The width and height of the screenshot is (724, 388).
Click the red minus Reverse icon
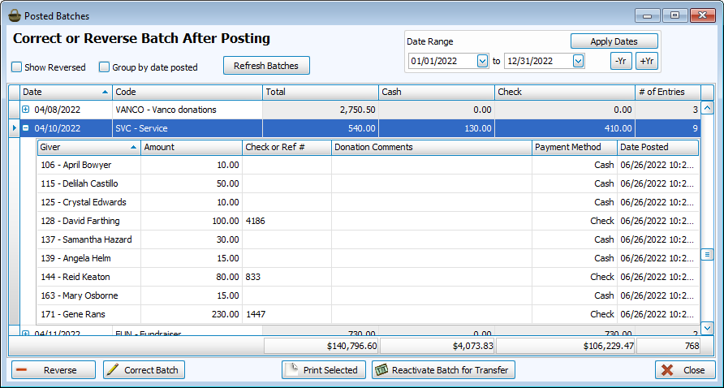22,370
